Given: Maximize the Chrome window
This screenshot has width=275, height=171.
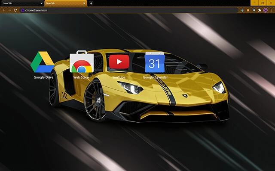Looking at the screenshot, I should pyautogui.click(x=263, y=3).
